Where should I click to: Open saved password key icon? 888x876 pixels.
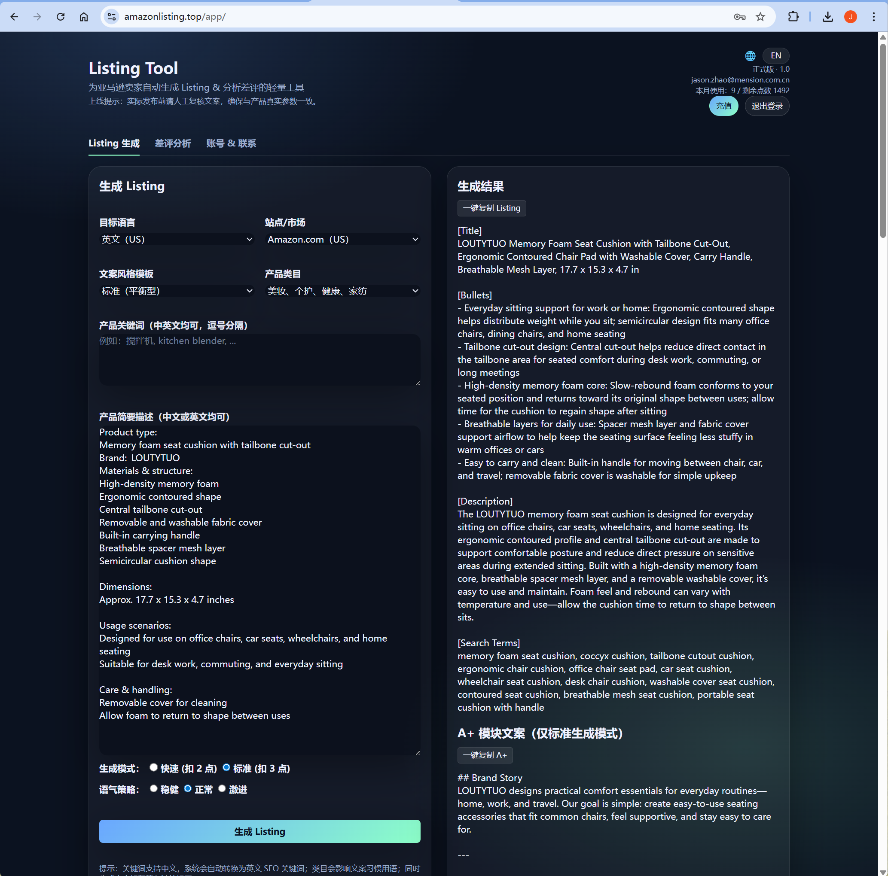click(739, 17)
